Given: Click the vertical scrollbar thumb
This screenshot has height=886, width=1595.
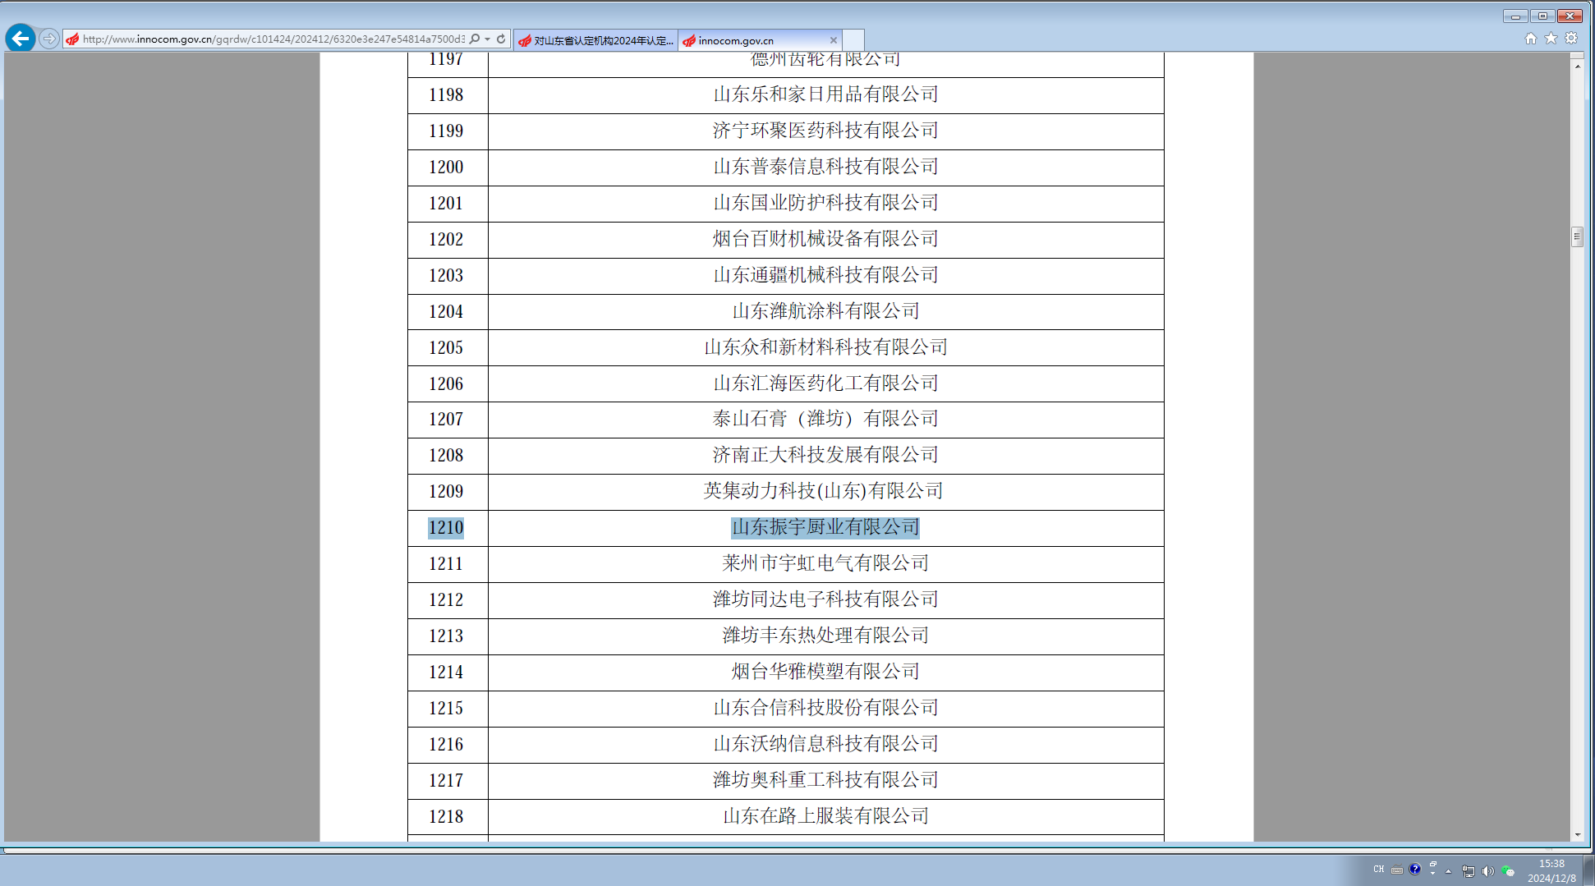Looking at the screenshot, I should pyautogui.click(x=1577, y=236).
